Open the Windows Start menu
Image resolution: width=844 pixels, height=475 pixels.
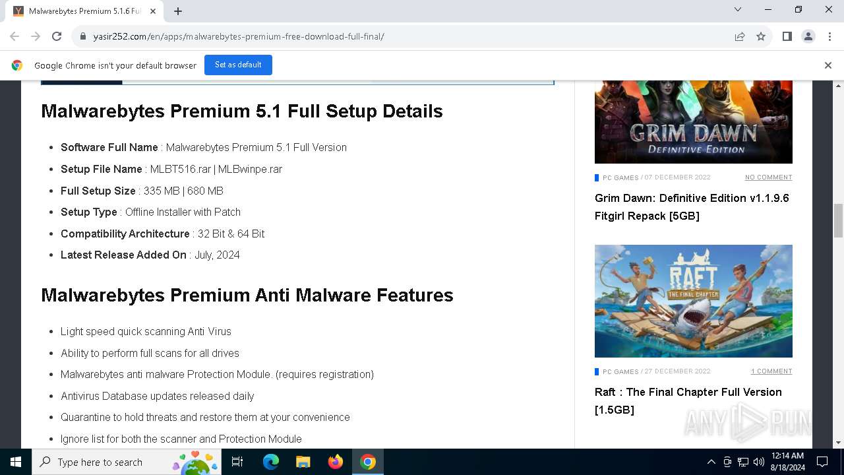[x=16, y=462]
